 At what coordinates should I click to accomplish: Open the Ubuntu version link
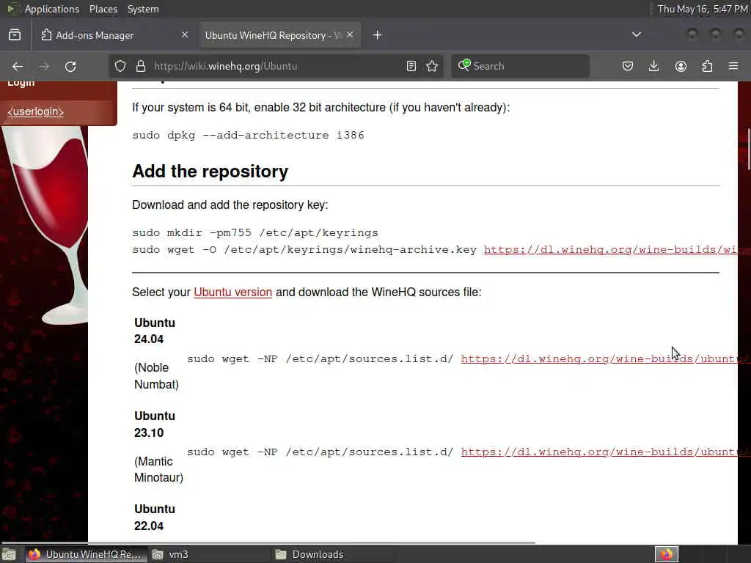[x=232, y=292]
